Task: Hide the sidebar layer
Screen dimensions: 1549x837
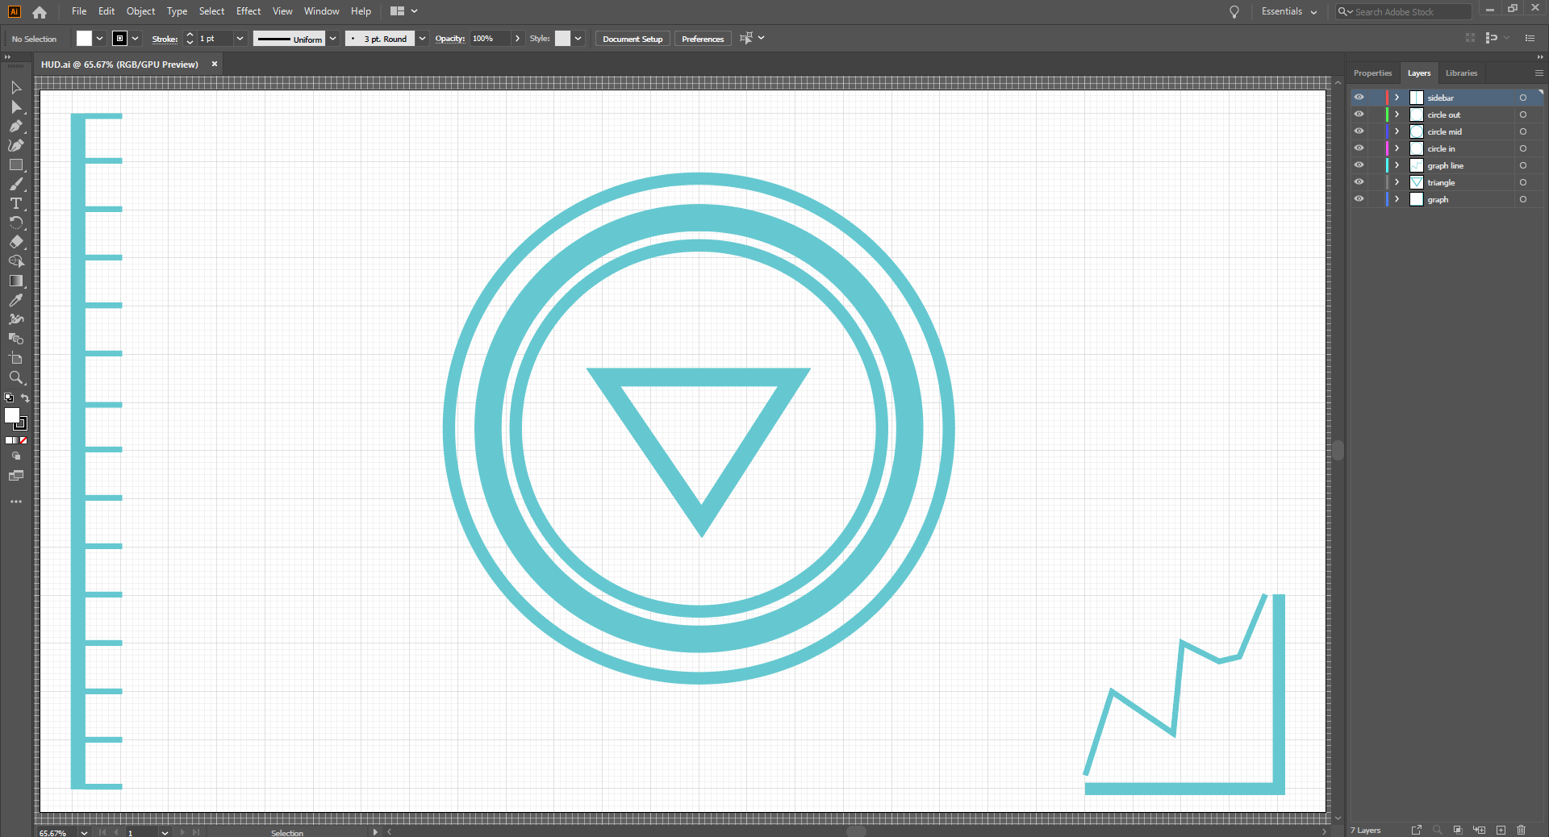Action: 1359,98
